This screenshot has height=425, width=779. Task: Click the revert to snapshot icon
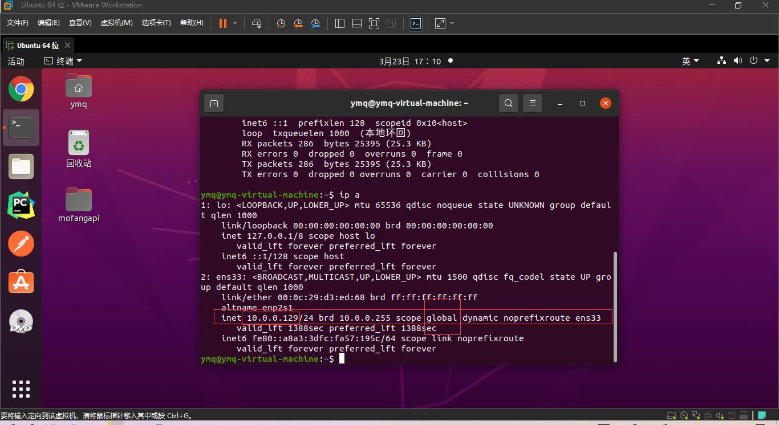298,23
